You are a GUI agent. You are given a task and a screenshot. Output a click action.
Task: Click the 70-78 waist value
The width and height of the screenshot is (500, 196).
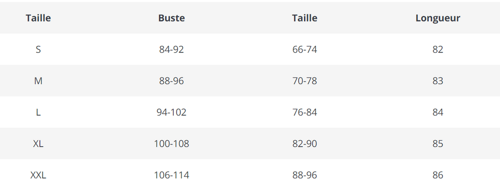pos(305,81)
